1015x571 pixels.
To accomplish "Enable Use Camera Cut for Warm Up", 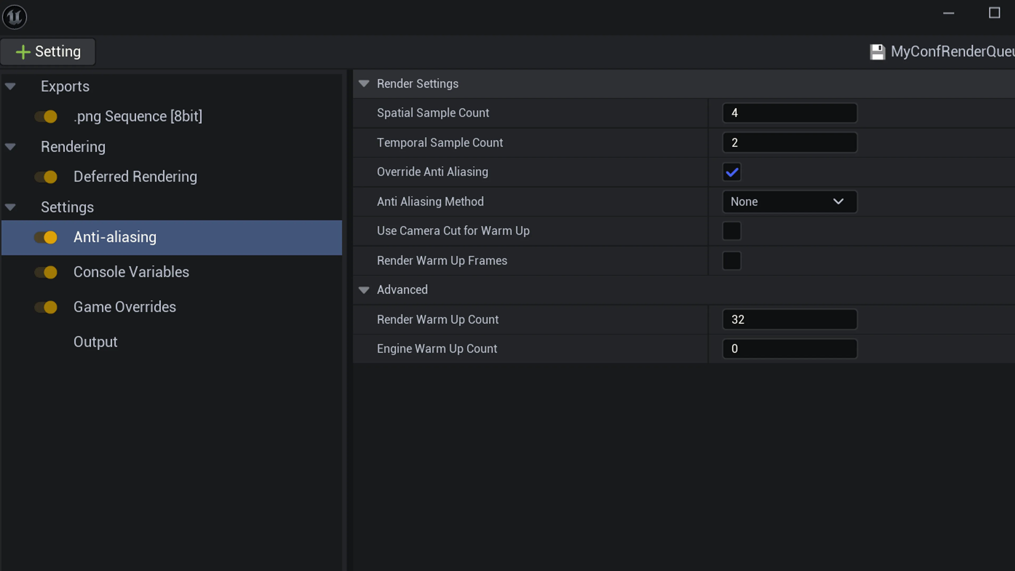I will coord(732,231).
